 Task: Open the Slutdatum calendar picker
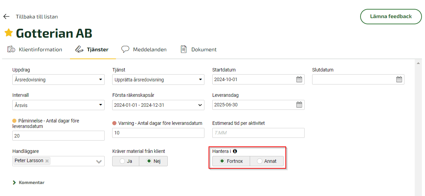pos(399,79)
